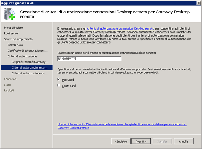Open Criteri di autorizzazione step
The width and height of the screenshot is (202, 149).
point(22,56)
